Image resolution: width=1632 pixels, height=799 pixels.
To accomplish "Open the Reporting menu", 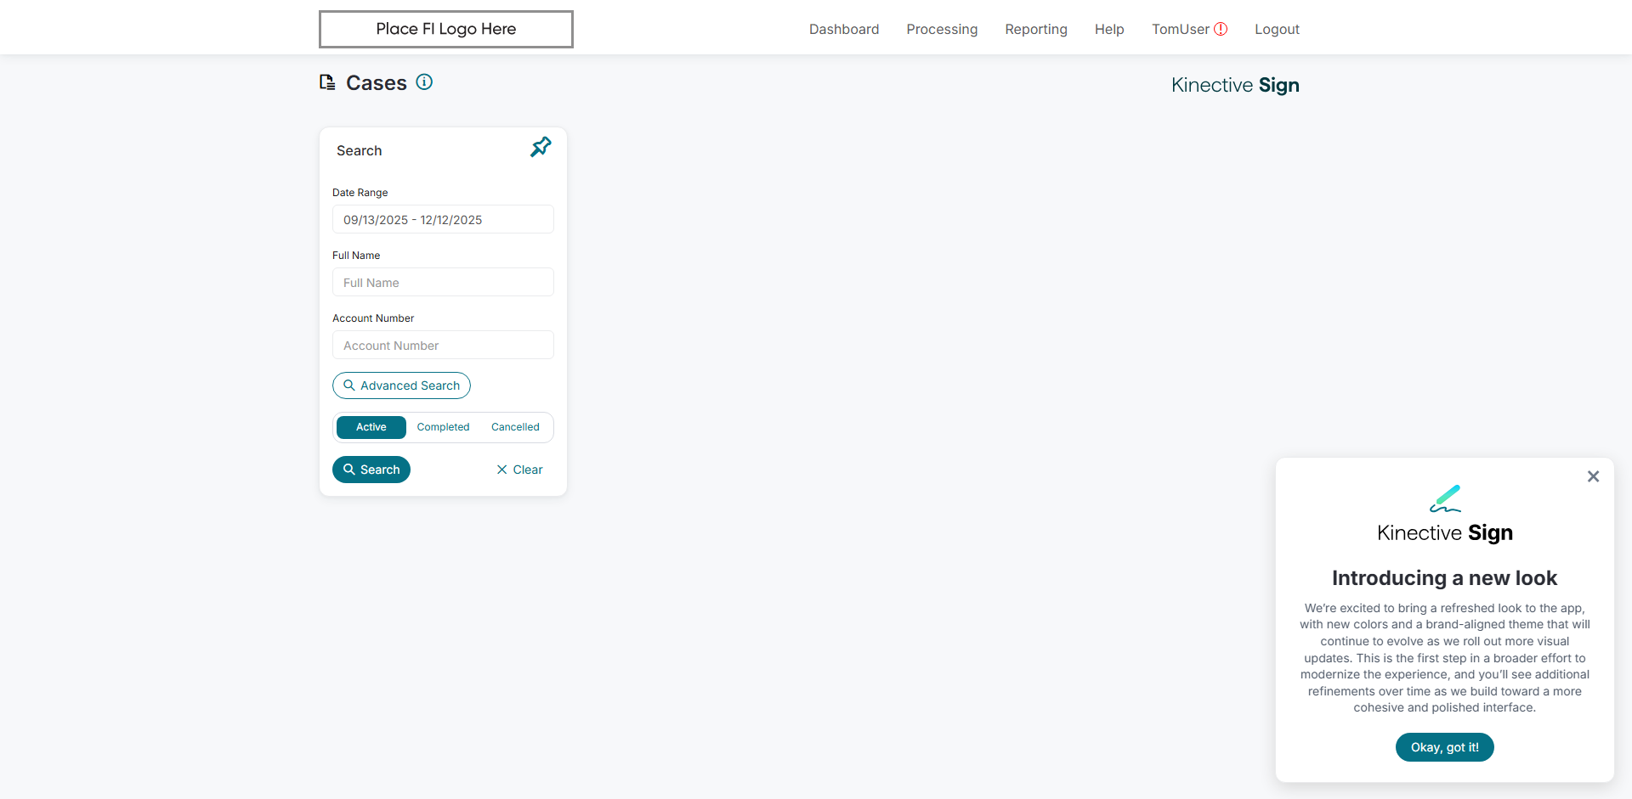I will pyautogui.click(x=1036, y=29).
